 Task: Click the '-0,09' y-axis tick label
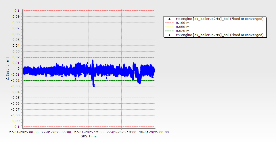pyautogui.click(x=15, y=121)
